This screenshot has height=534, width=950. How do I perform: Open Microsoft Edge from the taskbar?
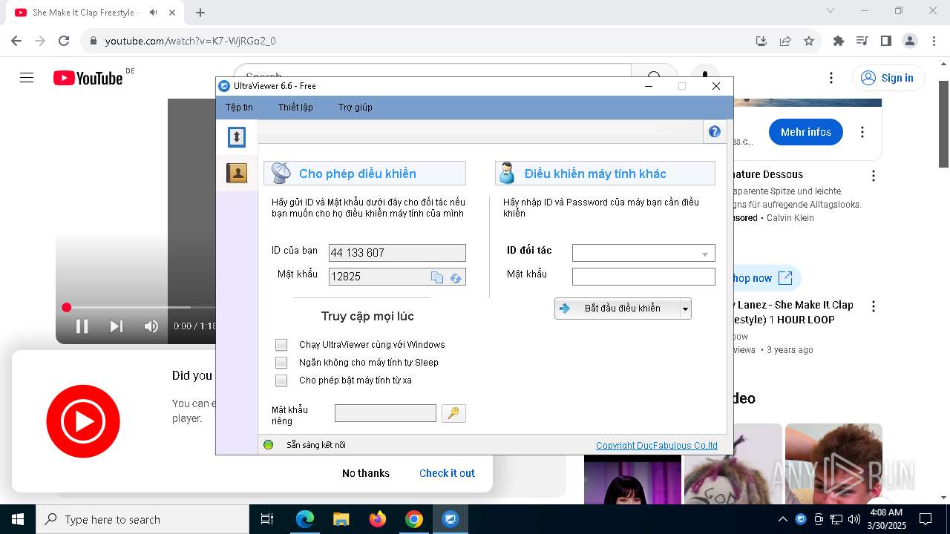point(305,519)
